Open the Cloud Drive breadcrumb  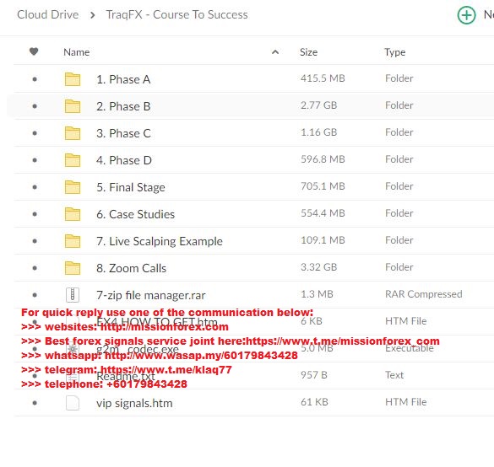48,15
